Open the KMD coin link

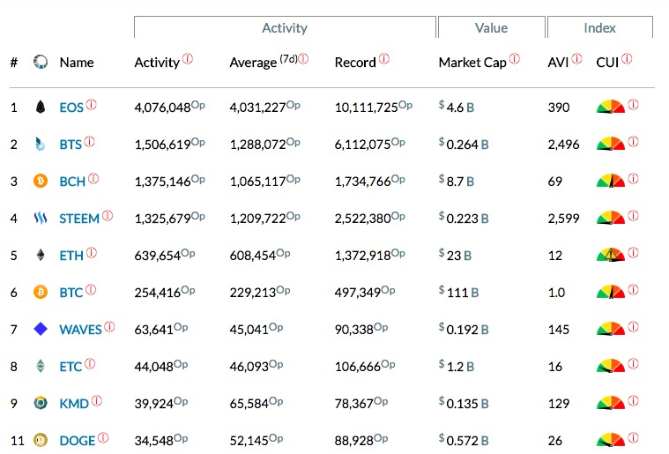pos(74,404)
